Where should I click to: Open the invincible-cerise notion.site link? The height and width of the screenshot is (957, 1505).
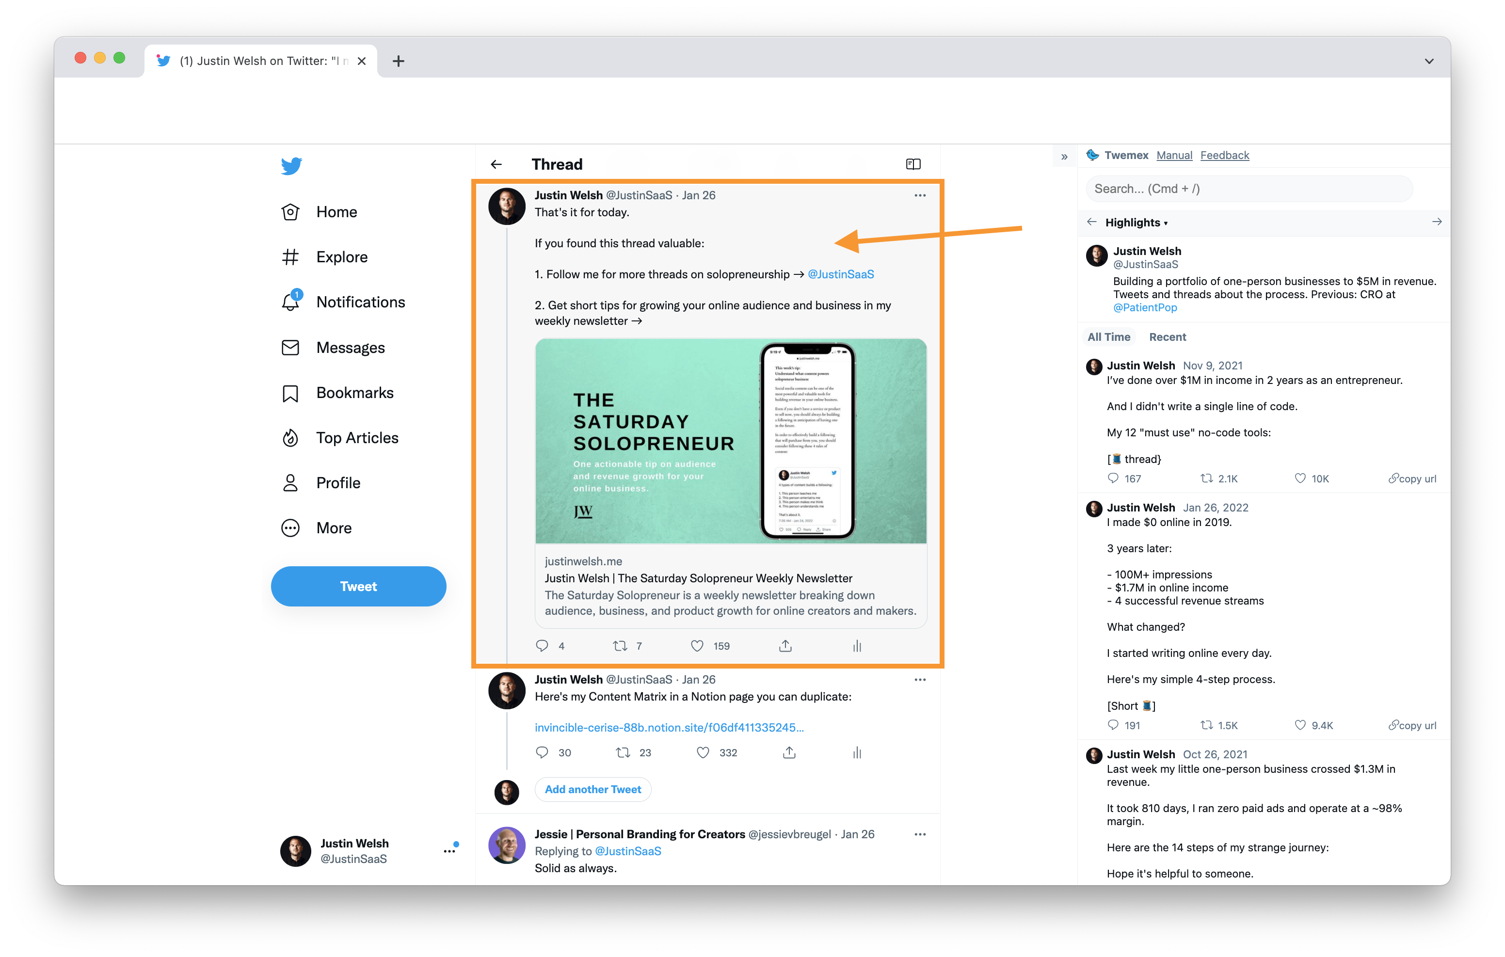669,728
